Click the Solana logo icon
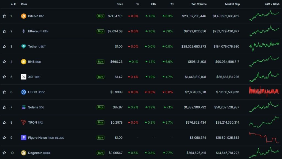This screenshot has width=282, height=159. point(24,107)
